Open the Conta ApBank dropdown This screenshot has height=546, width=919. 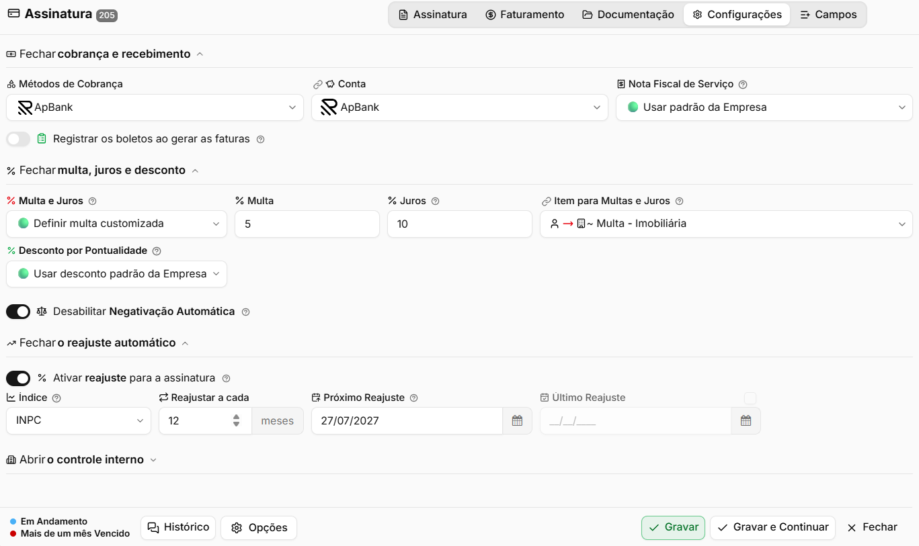coord(459,107)
